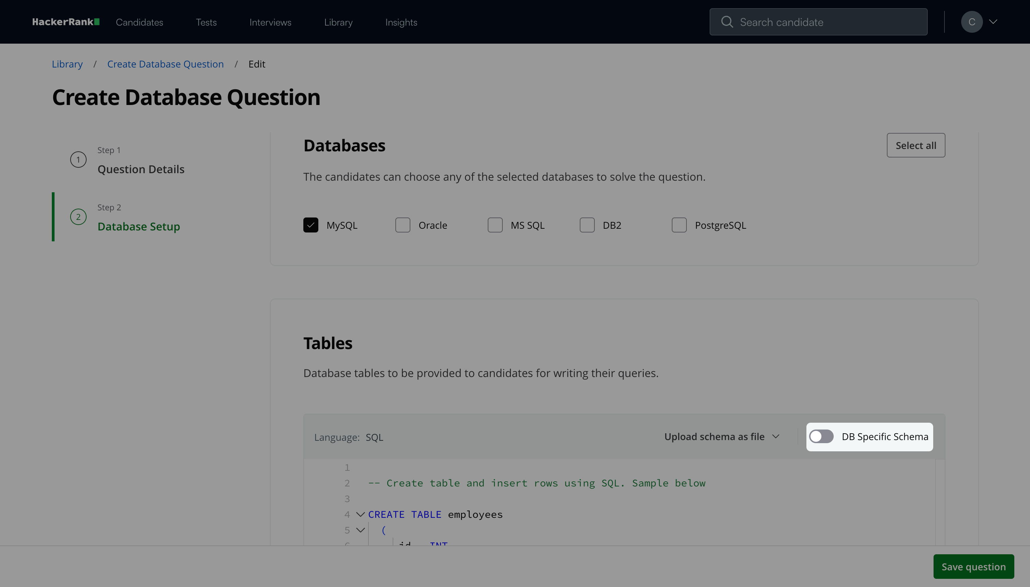This screenshot has width=1030, height=587.
Task: Click the search magnifier icon
Action: pyautogui.click(x=727, y=22)
